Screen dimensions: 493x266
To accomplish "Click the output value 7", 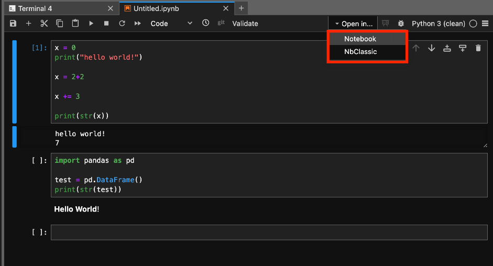I will pyautogui.click(x=57, y=143).
